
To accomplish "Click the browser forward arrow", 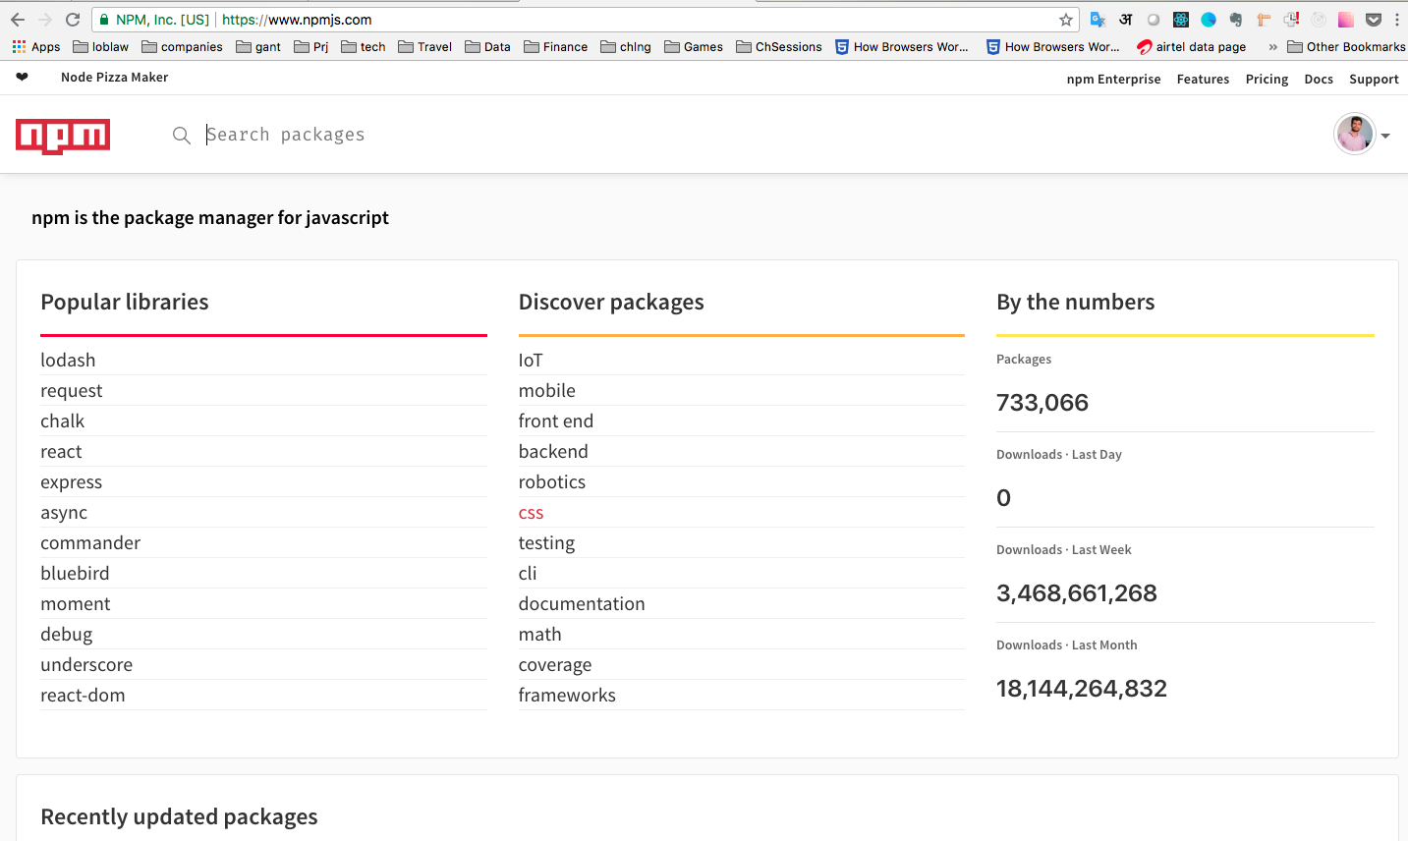I will click(x=45, y=20).
